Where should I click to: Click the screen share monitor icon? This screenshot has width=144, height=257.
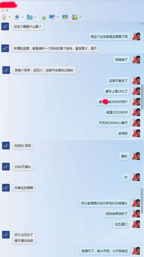coord(65,17)
